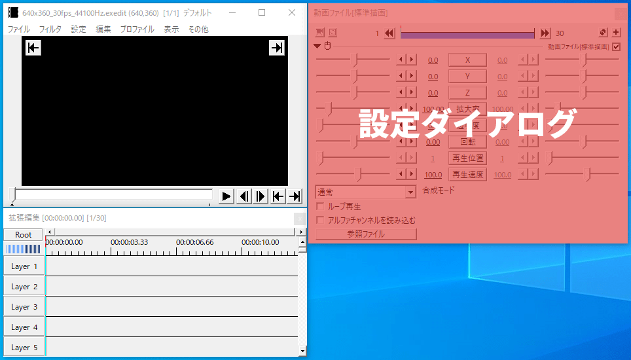Viewport: 631px width, 360px height.
Task: Click the left X slider track
Action: point(353,60)
